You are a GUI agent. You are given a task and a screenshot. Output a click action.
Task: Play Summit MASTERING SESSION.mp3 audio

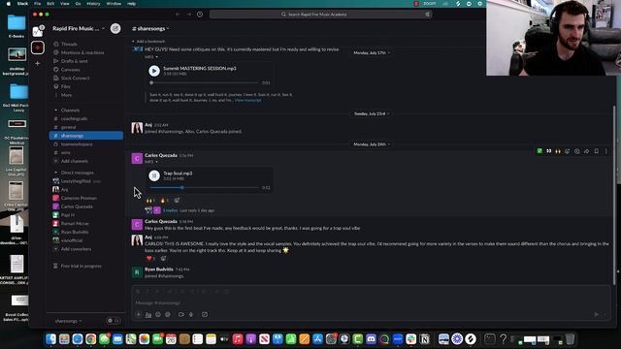[x=154, y=71]
